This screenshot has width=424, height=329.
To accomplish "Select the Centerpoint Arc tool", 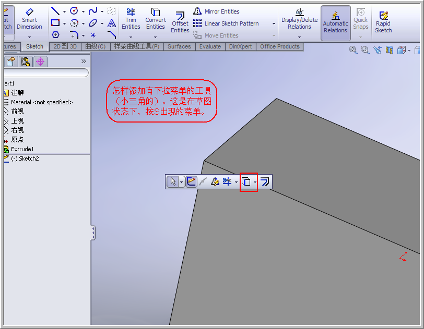I will tap(74, 23).
